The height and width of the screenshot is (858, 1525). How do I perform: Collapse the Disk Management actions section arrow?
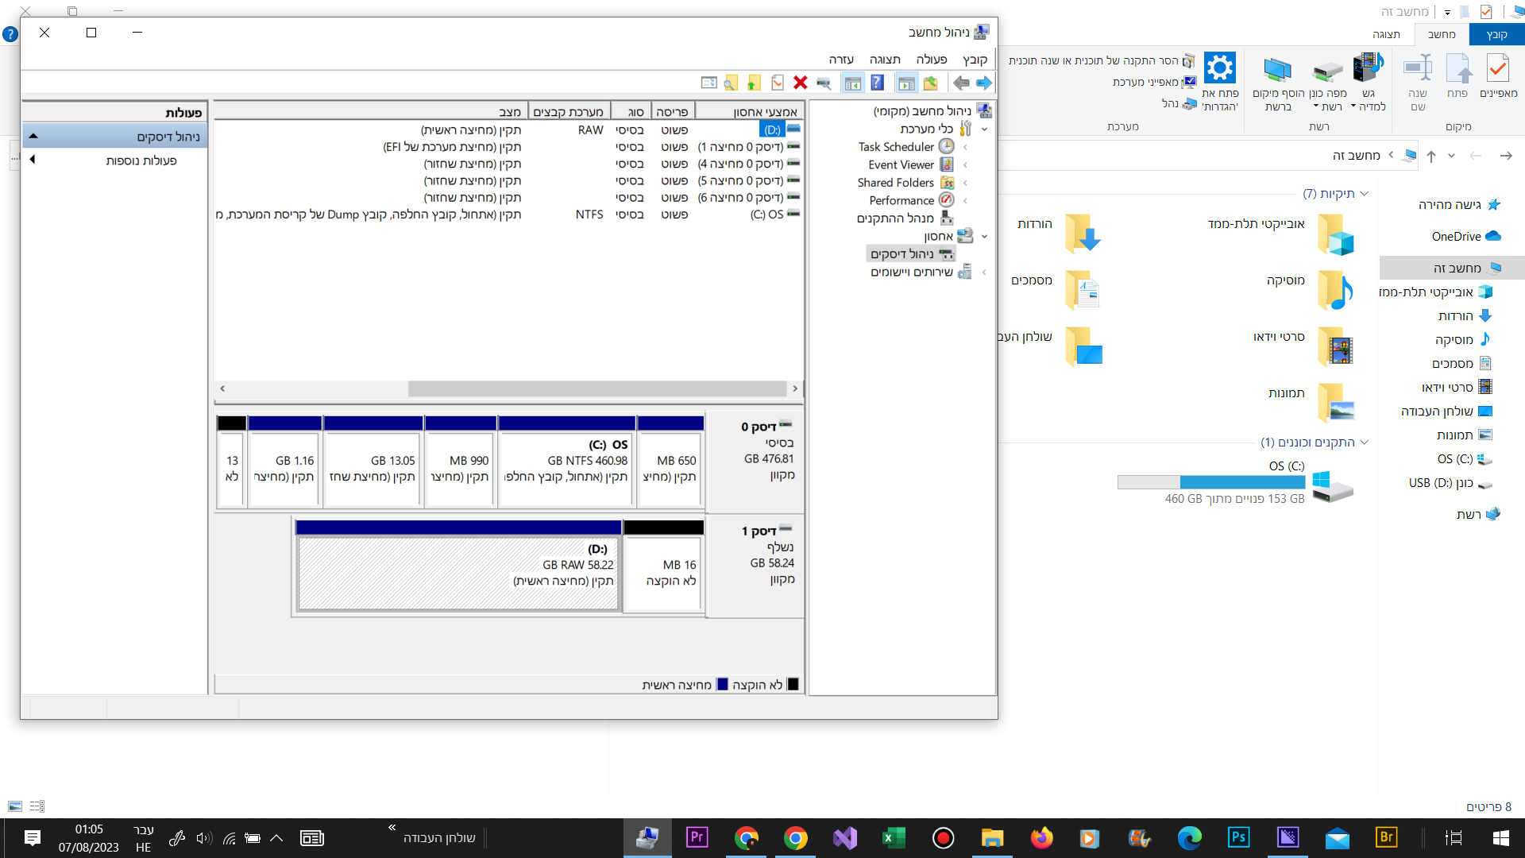33,137
